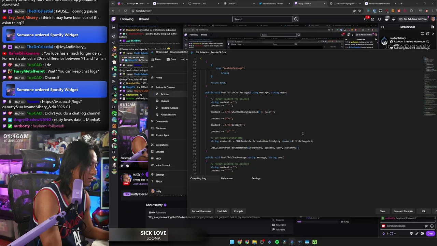Click Save in the C# code dialog
The height and width of the screenshot is (246, 437).
click(383, 211)
